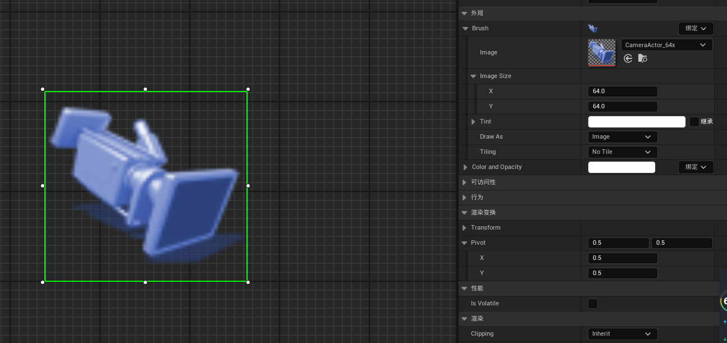Image resolution: width=727 pixels, height=343 pixels.
Task: Click the bottom-right resize handle of widget
Action: click(x=248, y=282)
